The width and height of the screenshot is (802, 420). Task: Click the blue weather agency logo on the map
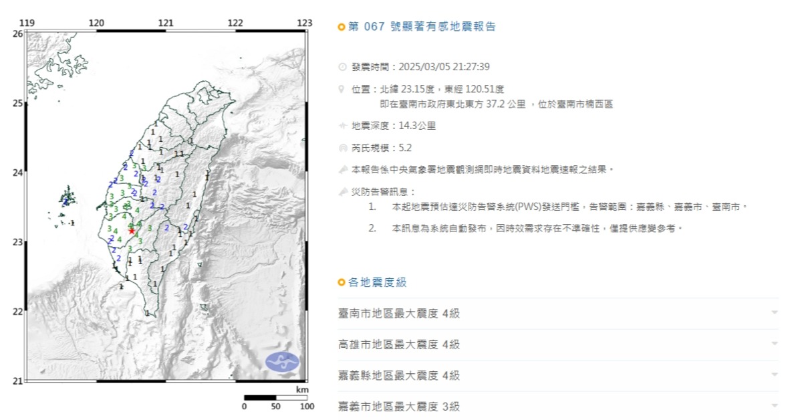pos(283,362)
